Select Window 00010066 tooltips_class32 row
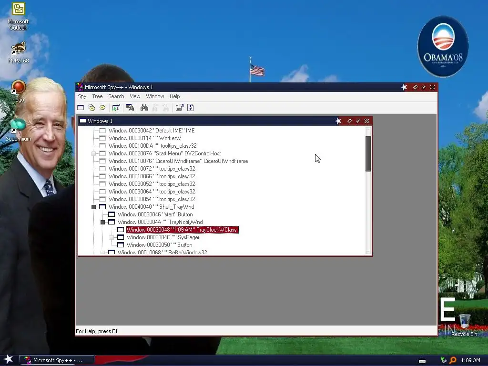 152,176
